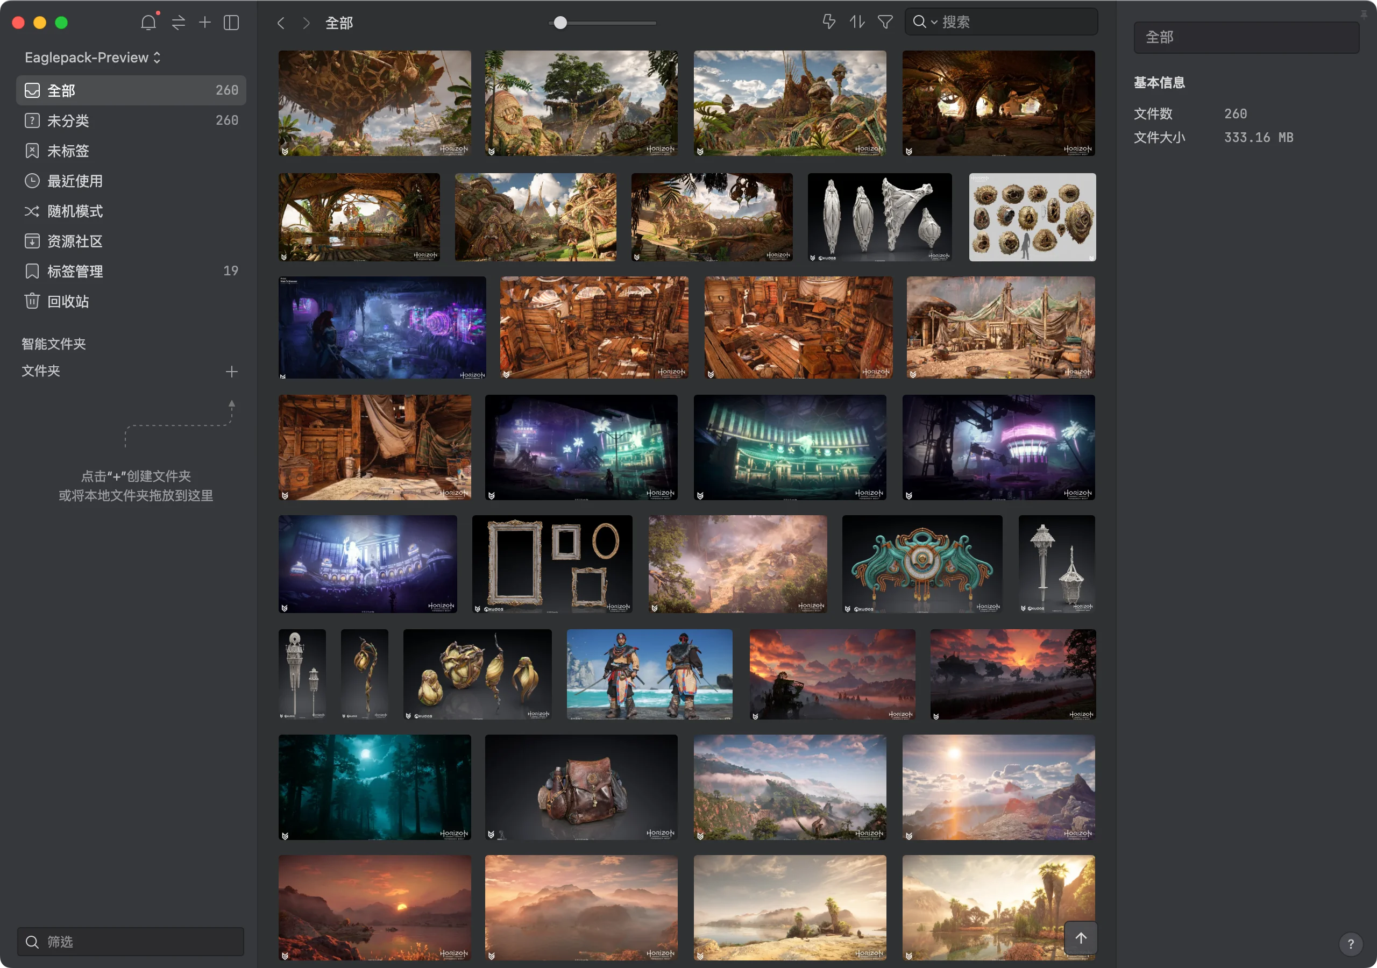Open the desert tent market thumbnail

click(x=1001, y=328)
